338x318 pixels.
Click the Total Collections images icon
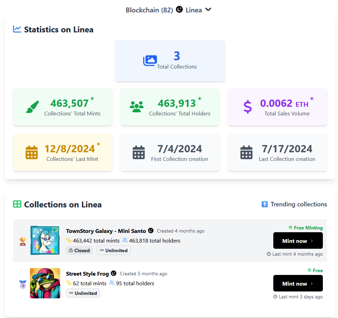[x=150, y=61]
